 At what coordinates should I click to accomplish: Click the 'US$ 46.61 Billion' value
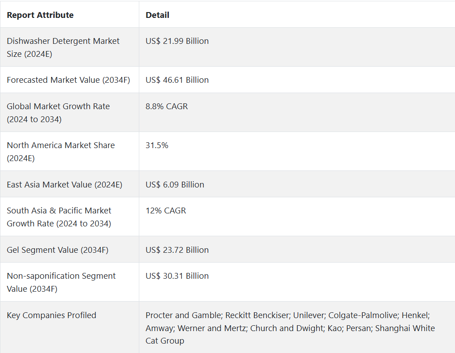(177, 80)
